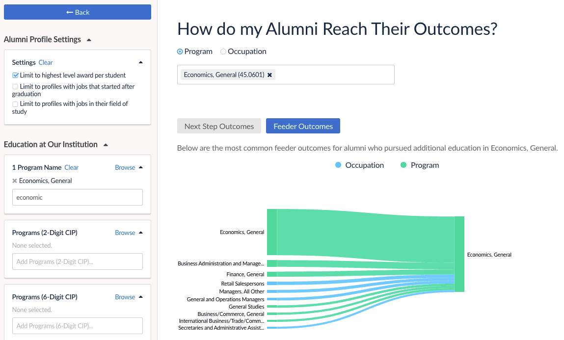Browse Programs (2-Digit CIP) list
Screen dimensions: 564x340
pos(125,233)
